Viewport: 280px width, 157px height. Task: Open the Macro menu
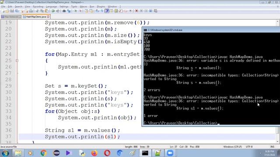tap(83, 7)
